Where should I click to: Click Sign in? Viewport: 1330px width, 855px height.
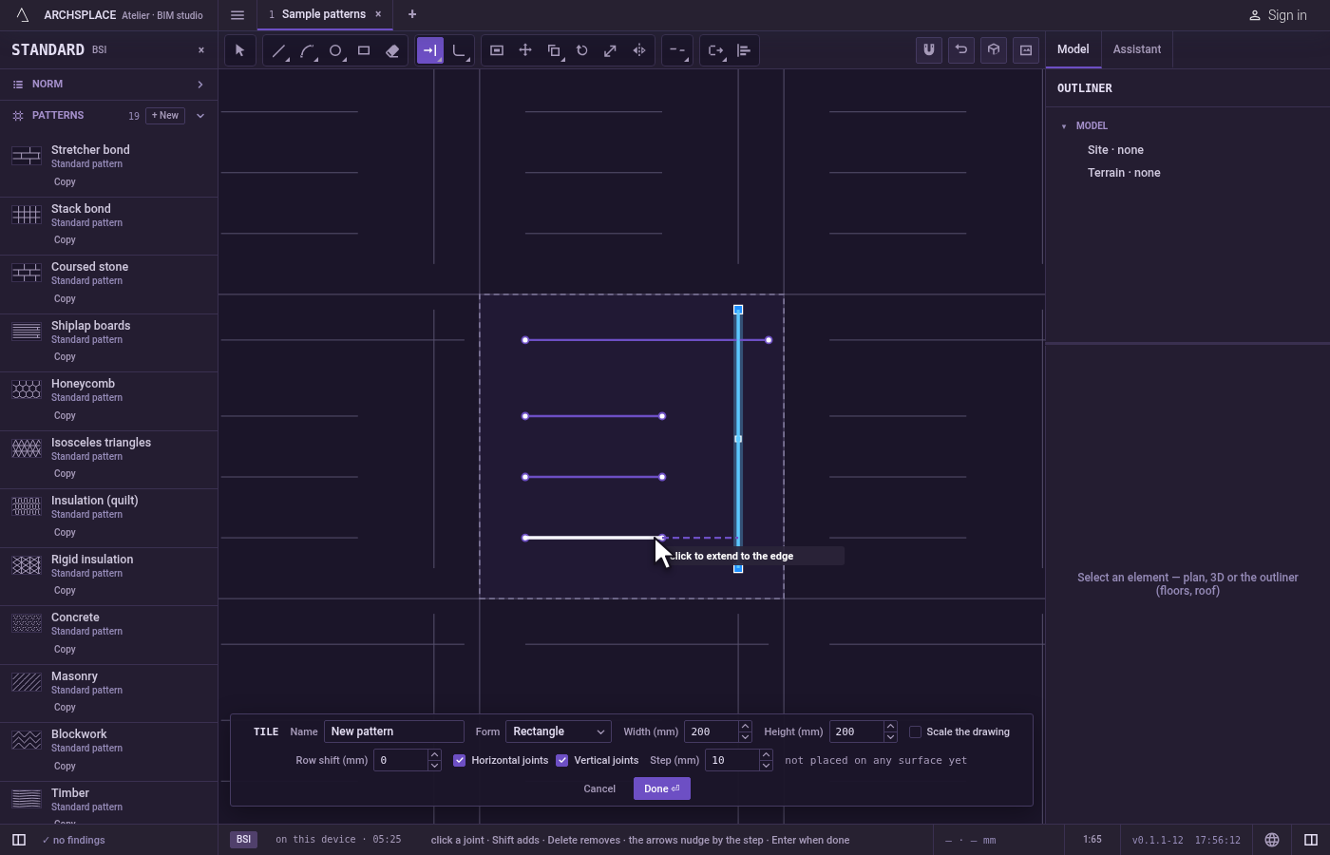tap(1278, 15)
